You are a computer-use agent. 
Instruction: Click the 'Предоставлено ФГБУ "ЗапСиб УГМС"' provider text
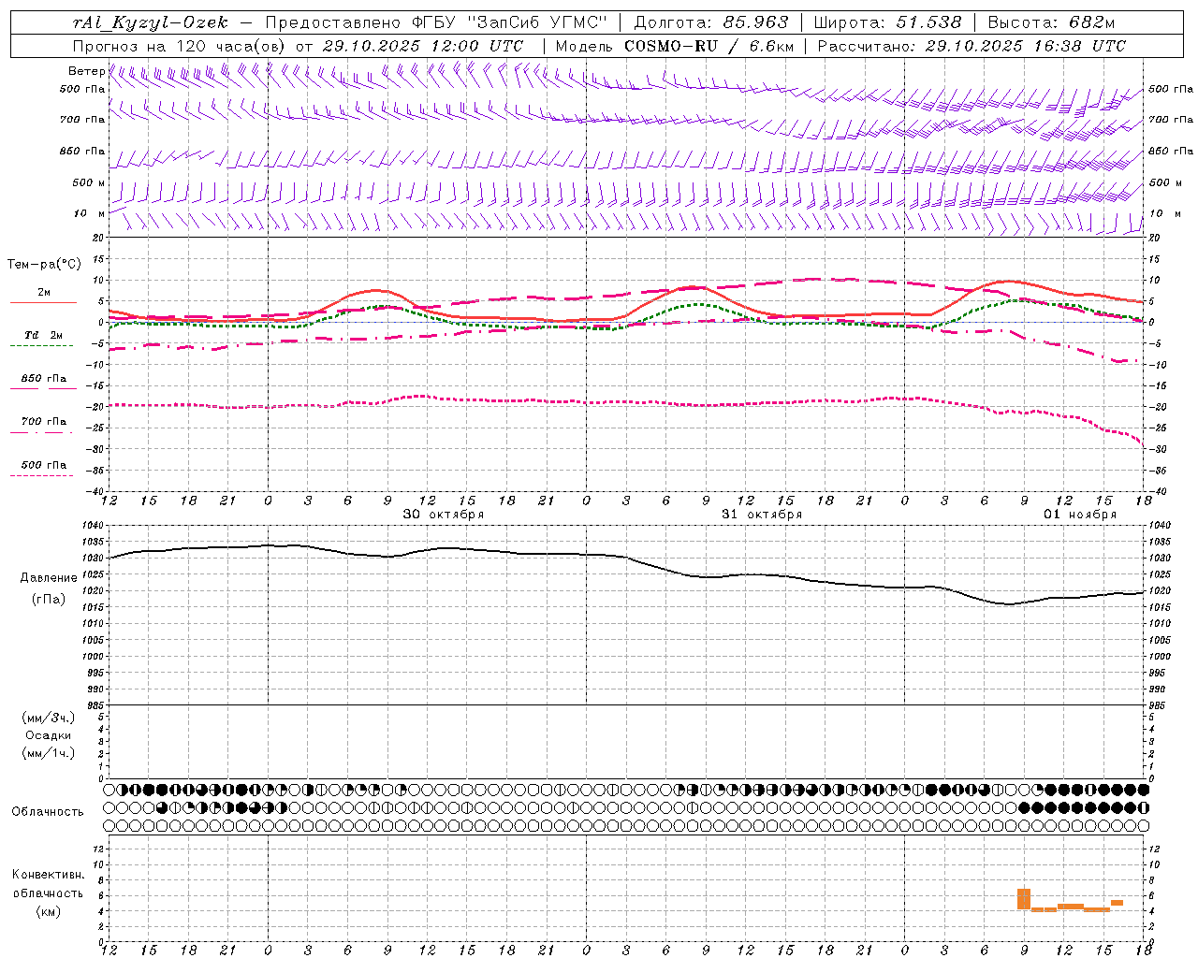pos(436,22)
